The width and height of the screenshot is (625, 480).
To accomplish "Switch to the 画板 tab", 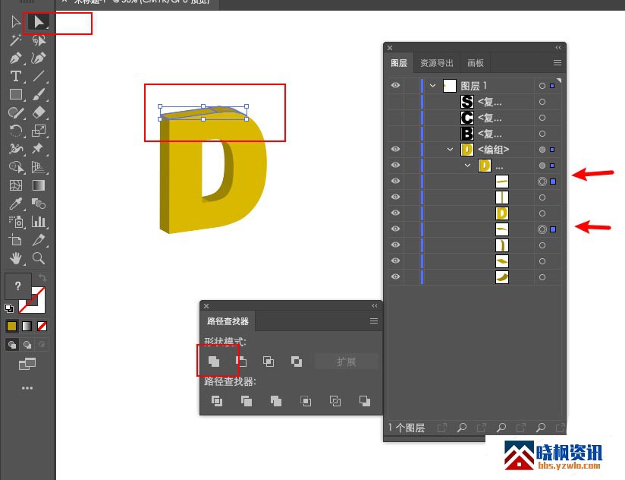I will tap(476, 63).
